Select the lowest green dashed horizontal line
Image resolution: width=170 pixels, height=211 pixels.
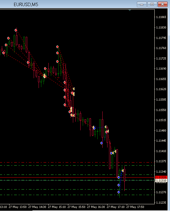[x=77, y=195]
